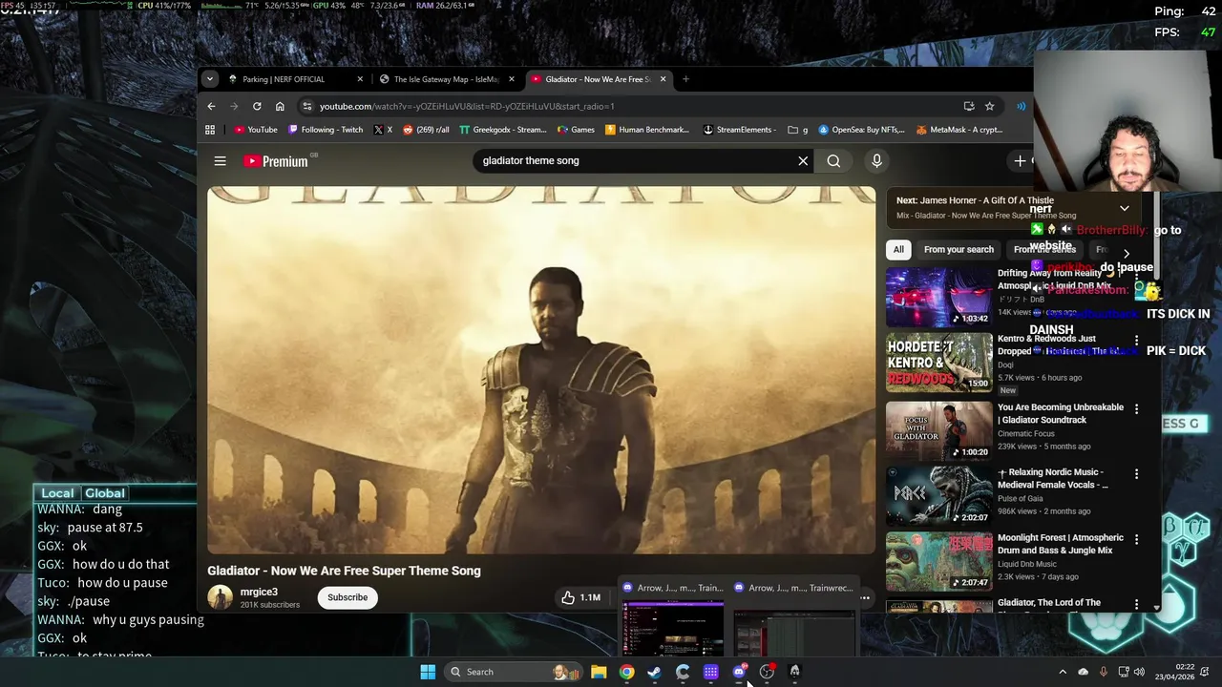Open the YouTube bookmark
The height and width of the screenshot is (687, 1222).
[256, 130]
